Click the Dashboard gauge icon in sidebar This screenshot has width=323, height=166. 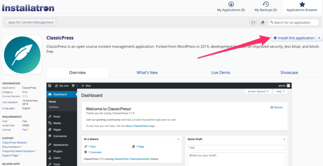point(50,95)
